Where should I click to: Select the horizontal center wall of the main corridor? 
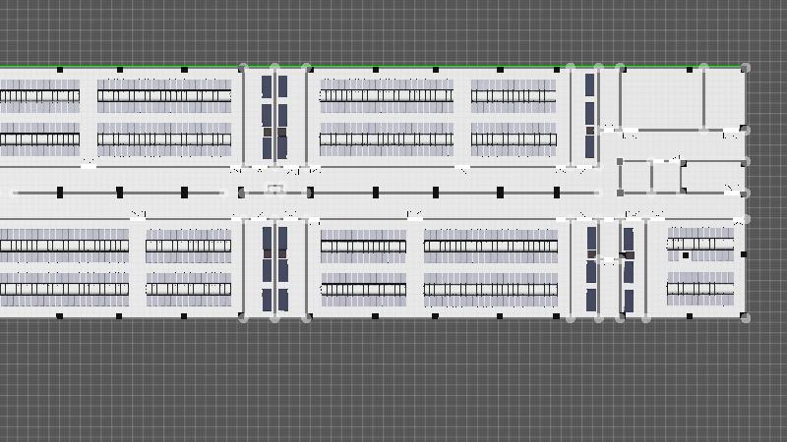[148, 193]
